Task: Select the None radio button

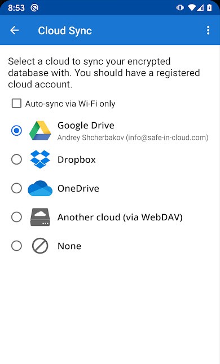Action: (16, 246)
